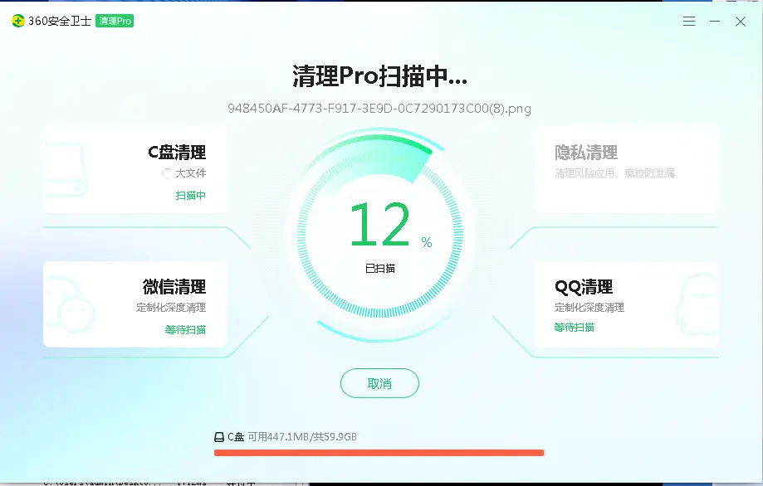Click the 大文件 label
Viewport: 763px width, 486px height.
pos(191,173)
